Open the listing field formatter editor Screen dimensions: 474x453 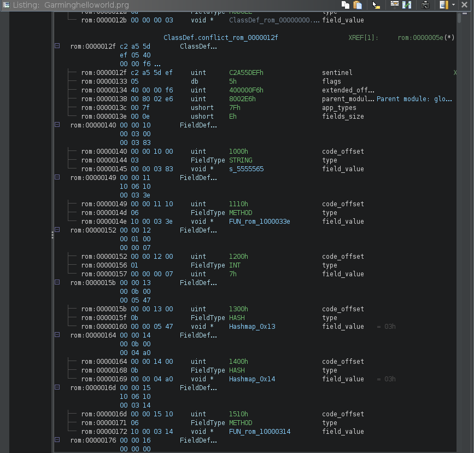[x=394, y=5]
